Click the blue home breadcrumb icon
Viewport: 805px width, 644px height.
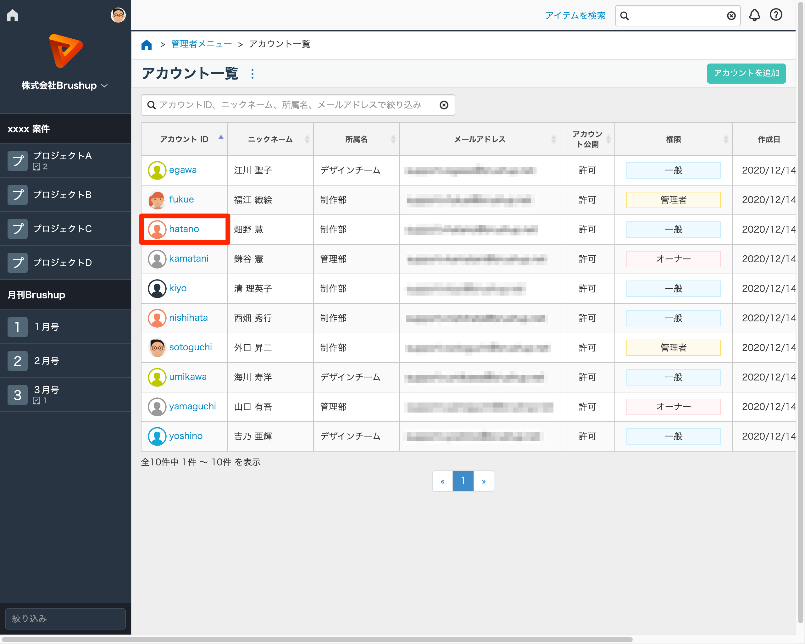(146, 44)
